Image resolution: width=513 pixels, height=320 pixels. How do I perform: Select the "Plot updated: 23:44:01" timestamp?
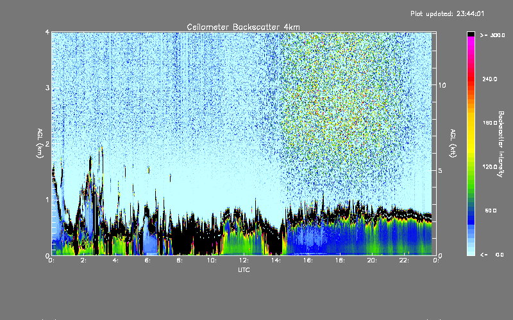tap(447, 13)
